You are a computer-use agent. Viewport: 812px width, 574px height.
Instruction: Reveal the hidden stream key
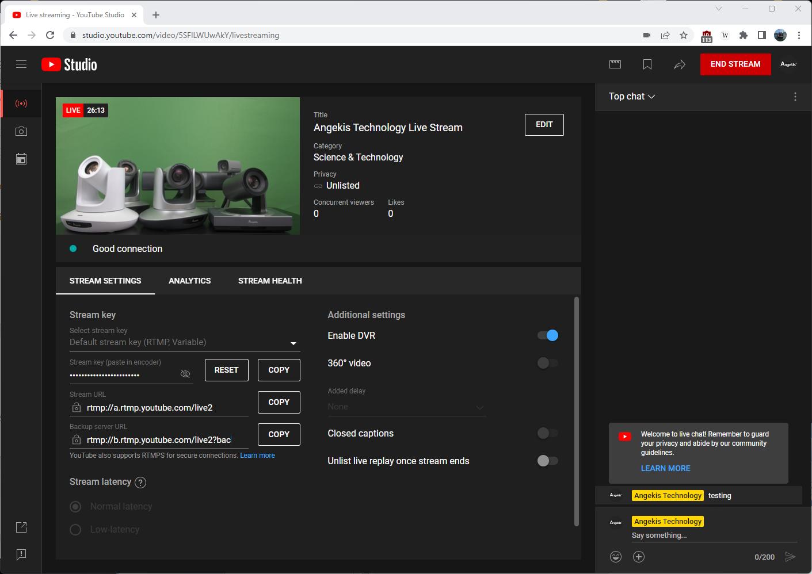185,373
